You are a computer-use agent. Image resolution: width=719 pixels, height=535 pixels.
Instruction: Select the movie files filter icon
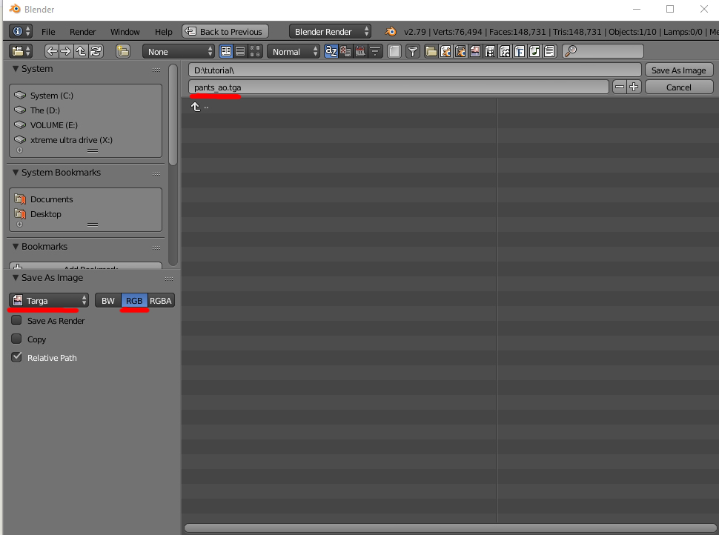coord(490,50)
